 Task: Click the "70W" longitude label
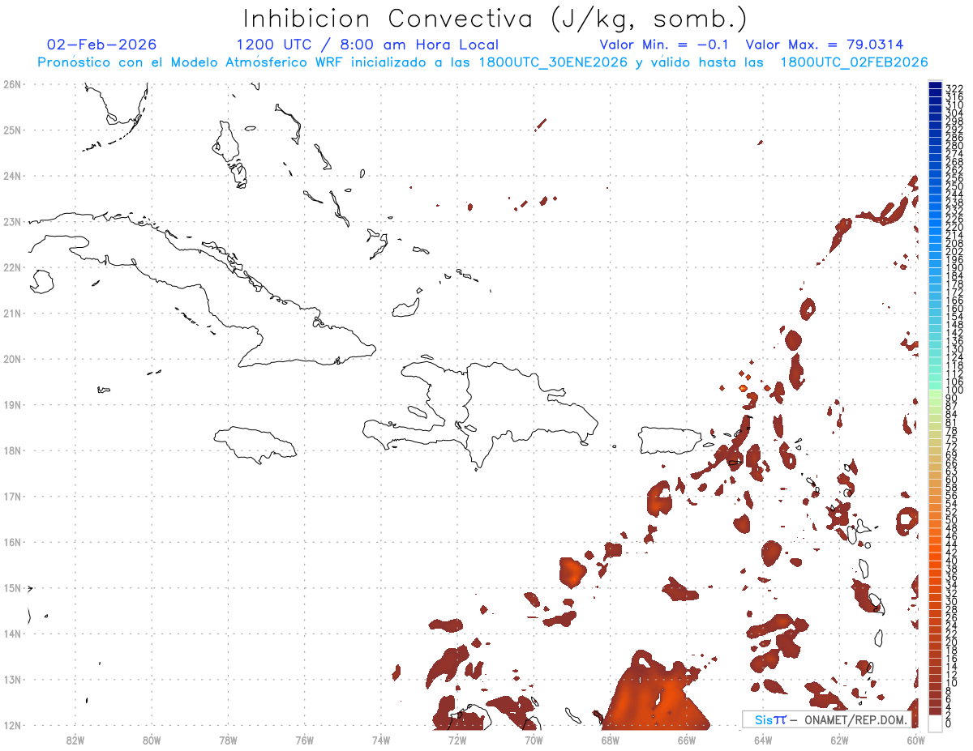tap(534, 739)
